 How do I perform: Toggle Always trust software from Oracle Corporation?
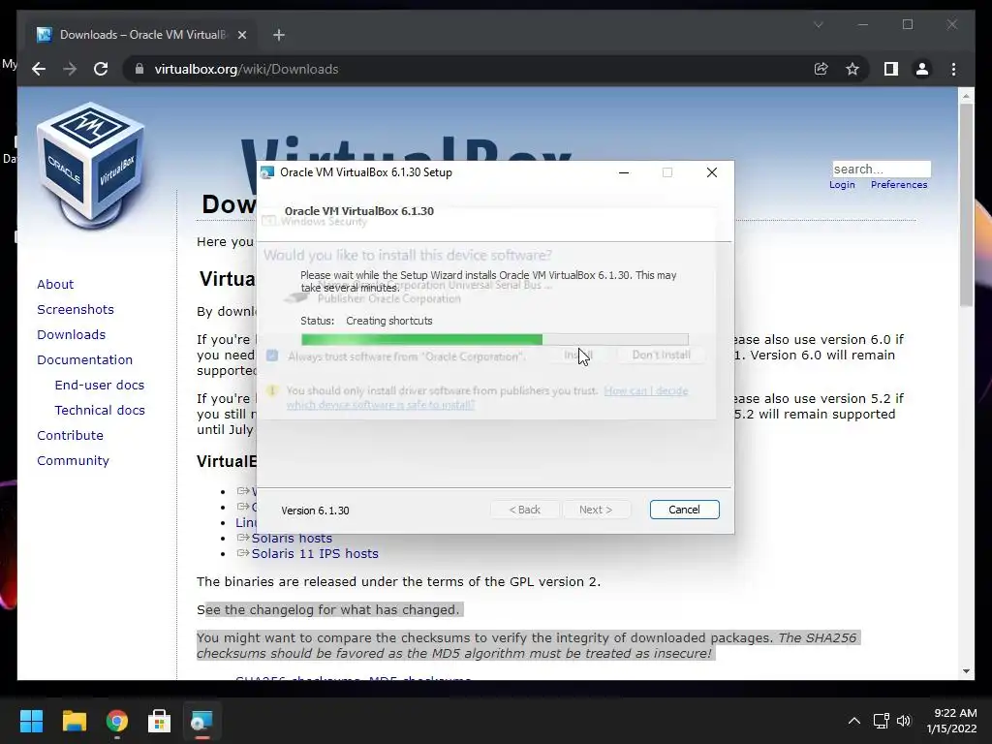tap(272, 356)
